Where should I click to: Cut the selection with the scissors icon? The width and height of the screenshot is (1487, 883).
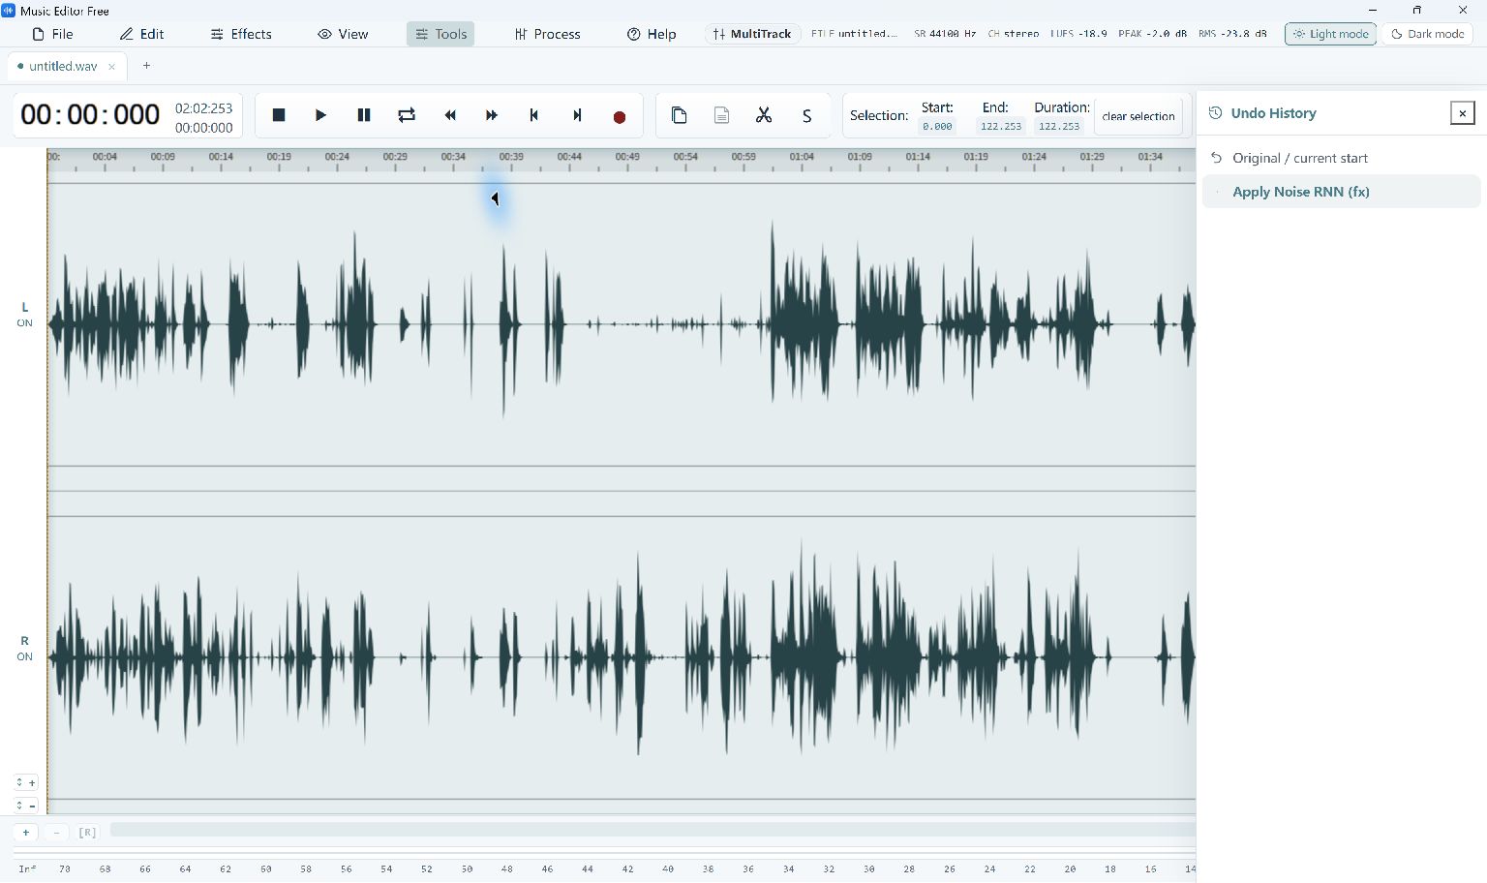[x=764, y=115]
